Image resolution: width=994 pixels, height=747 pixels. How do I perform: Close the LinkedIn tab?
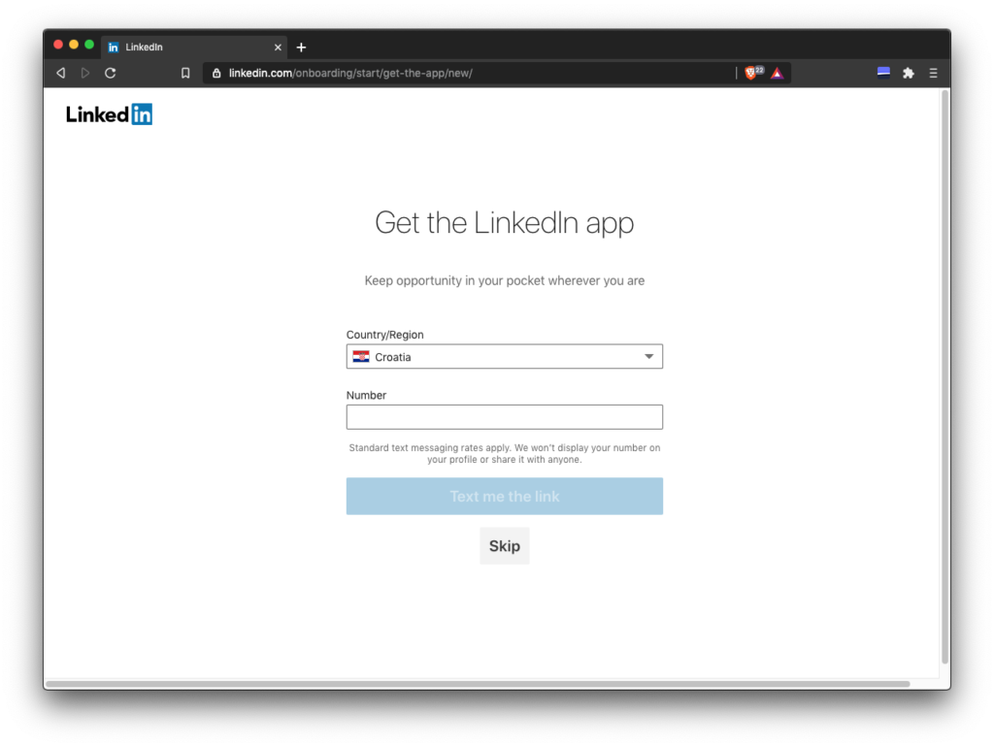coord(278,47)
